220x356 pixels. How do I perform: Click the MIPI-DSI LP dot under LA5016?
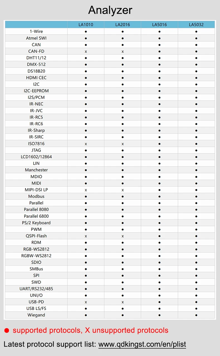coord(160,190)
